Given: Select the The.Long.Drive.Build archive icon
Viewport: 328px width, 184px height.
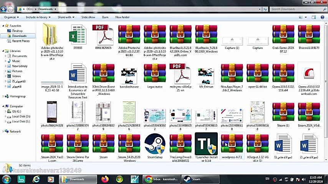Looking at the screenshot, I should click(x=181, y=143).
